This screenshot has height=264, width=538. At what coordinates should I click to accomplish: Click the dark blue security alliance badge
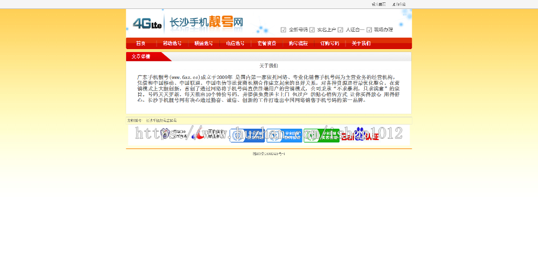[247, 135]
